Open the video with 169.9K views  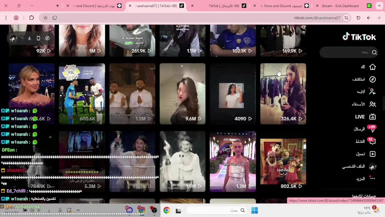(x=283, y=40)
